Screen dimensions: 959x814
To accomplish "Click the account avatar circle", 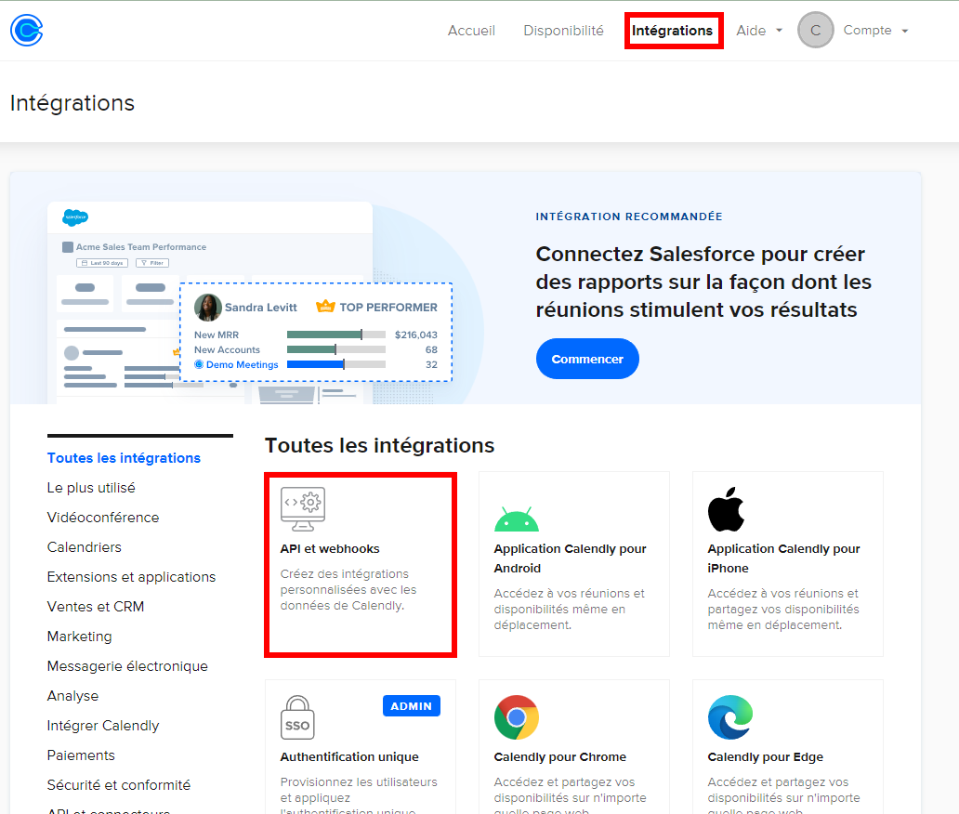I will click(815, 30).
